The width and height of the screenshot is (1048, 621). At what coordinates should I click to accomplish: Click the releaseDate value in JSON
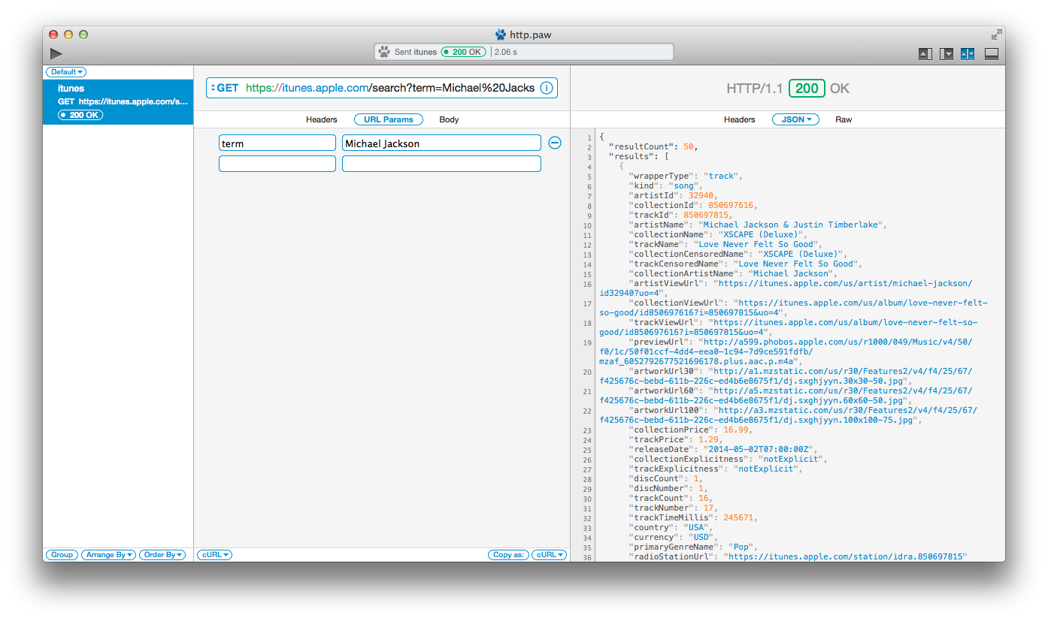(757, 450)
